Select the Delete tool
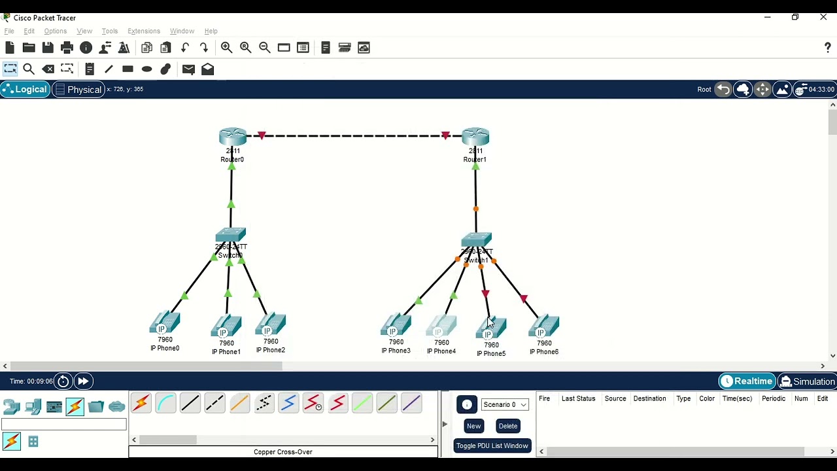837x471 pixels. [x=48, y=69]
